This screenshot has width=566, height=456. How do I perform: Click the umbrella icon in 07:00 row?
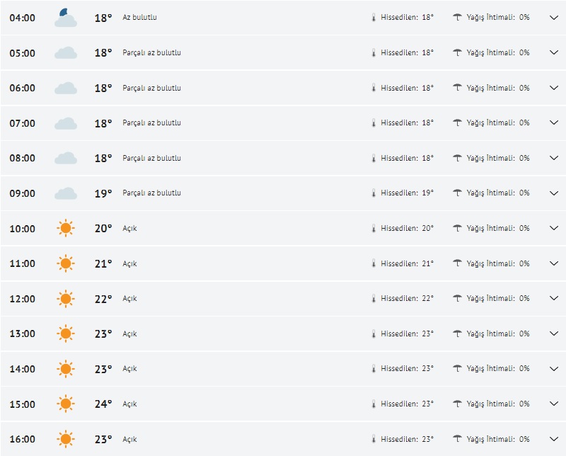458,123
